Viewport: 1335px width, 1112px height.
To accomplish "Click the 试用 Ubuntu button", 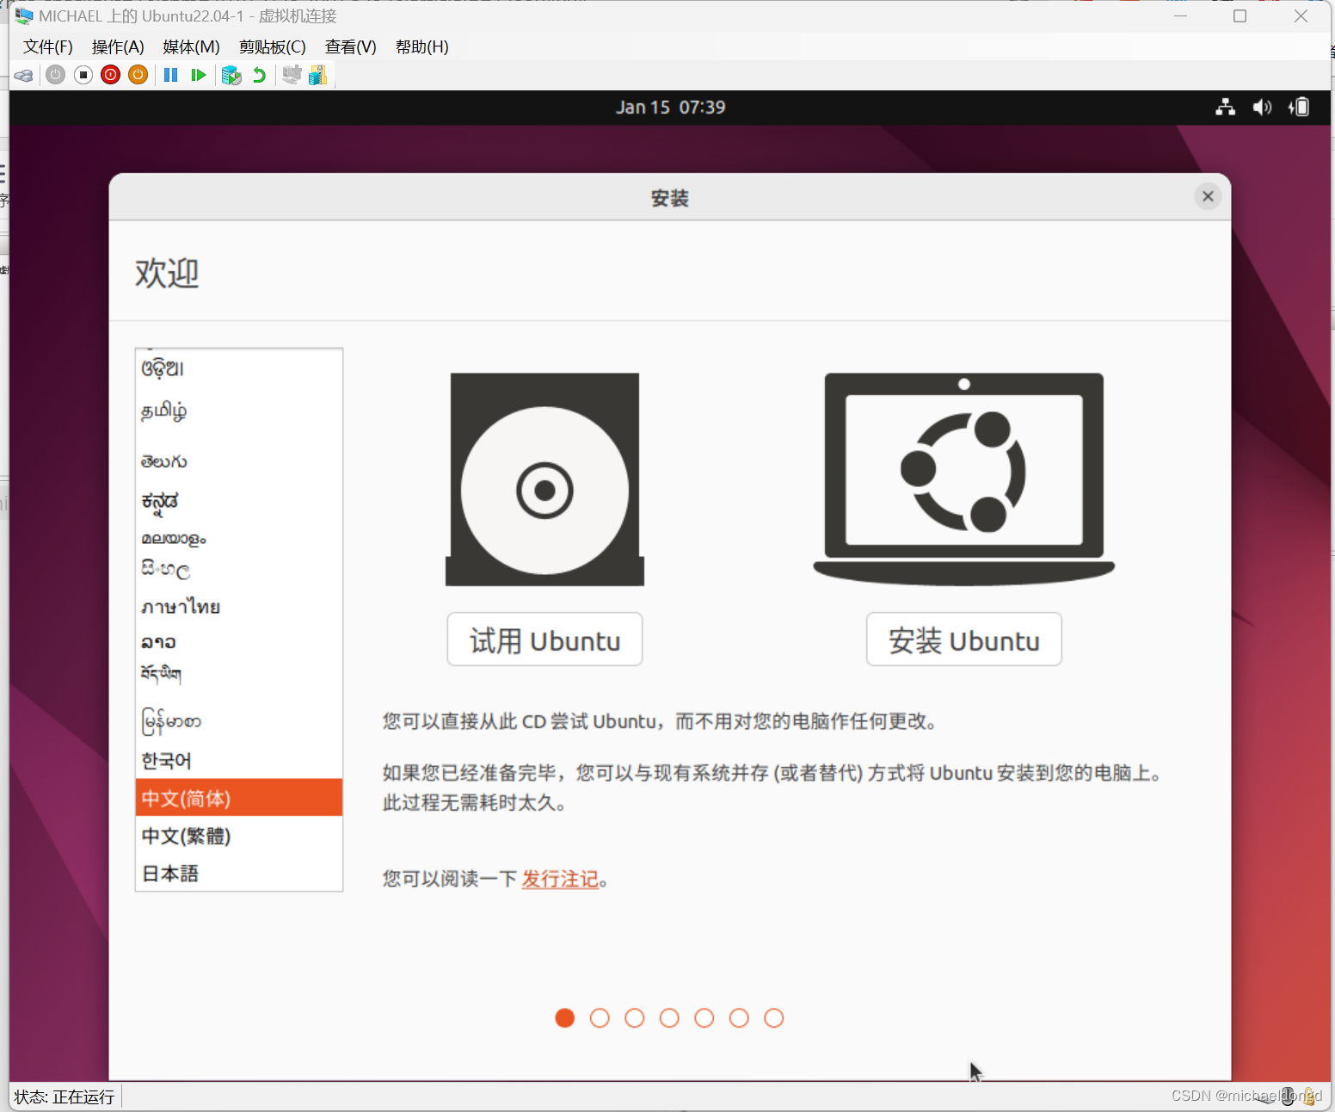I will pyautogui.click(x=544, y=639).
